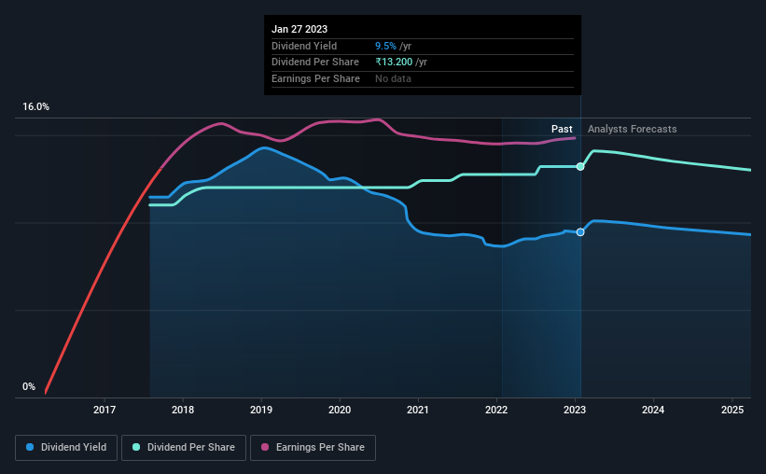Image resolution: width=766 pixels, height=474 pixels.
Task: Click the Jan 27 2023 tooltip date
Action: click(x=299, y=29)
